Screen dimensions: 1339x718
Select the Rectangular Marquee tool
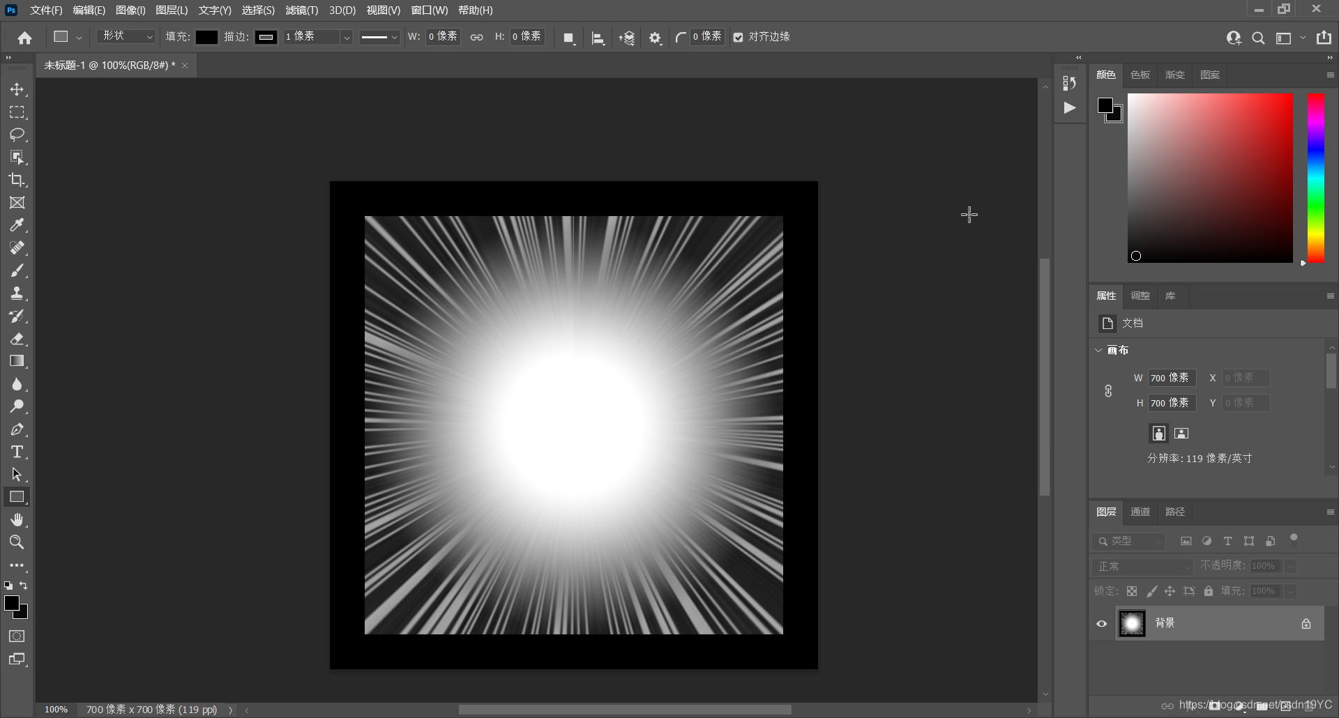click(x=17, y=112)
